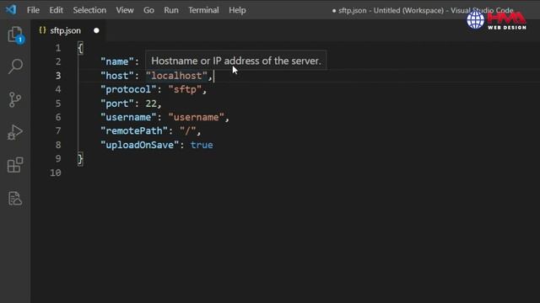Open the Selection menu
540x303 pixels.
click(x=89, y=10)
